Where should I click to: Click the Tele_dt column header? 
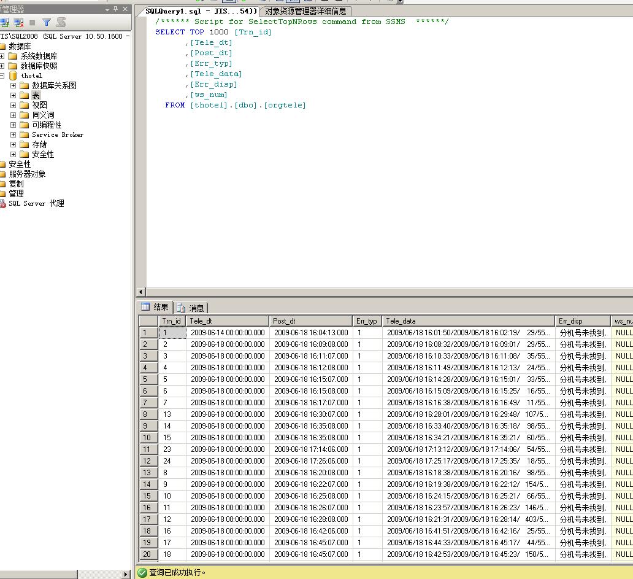coord(228,321)
